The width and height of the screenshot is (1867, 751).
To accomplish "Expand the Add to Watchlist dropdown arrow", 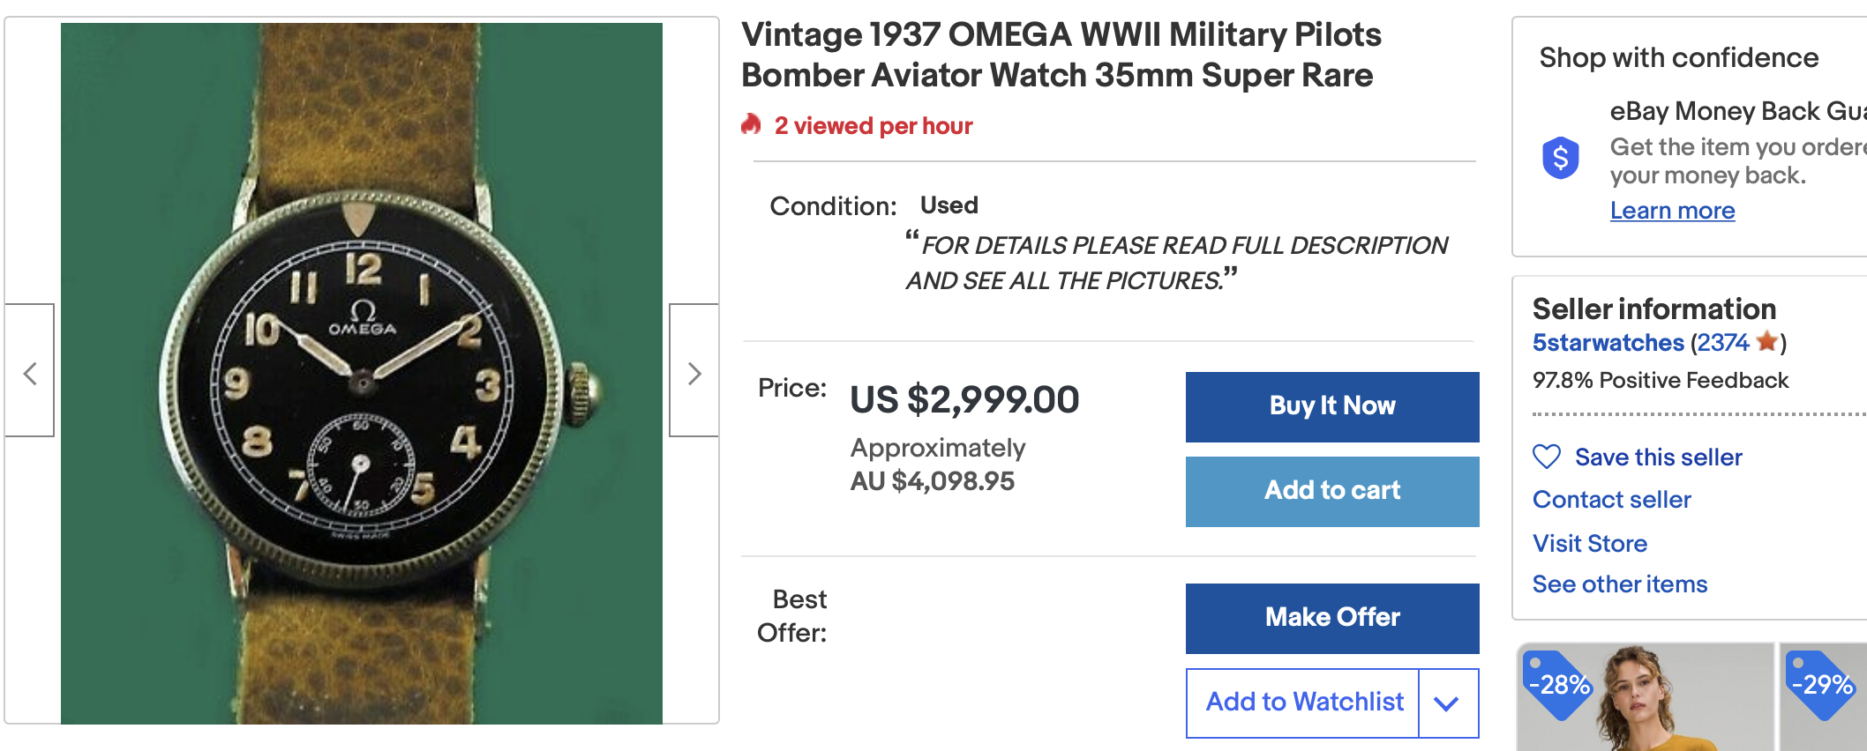I will [x=1446, y=703].
